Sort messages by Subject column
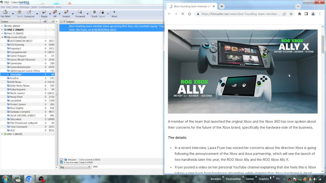The image size is (326, 183). (114, 22)
